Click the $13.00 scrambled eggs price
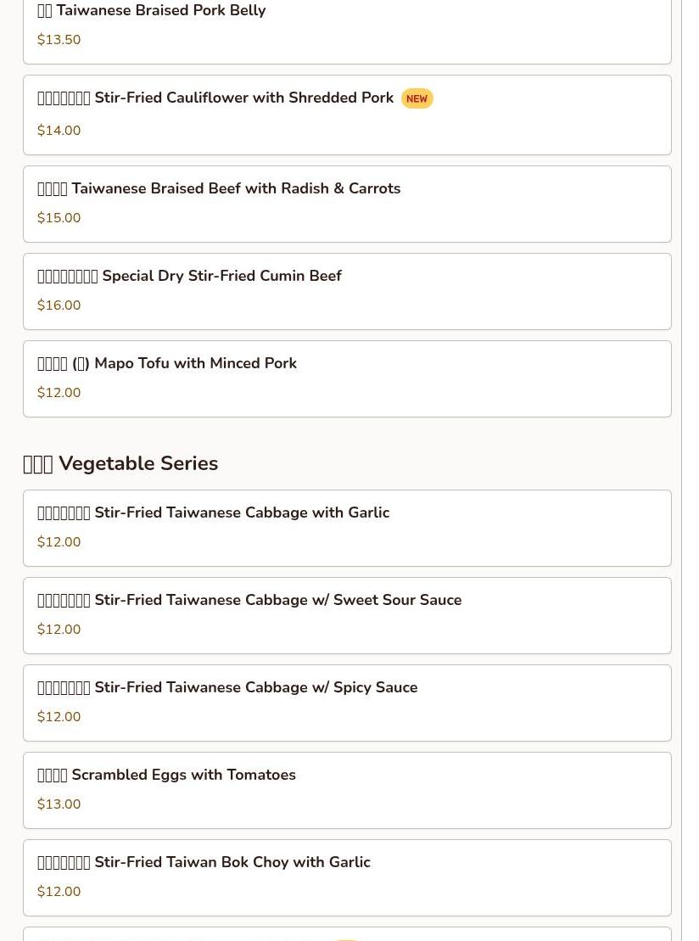This screenshot has height=941, width=699. point(59,804)
